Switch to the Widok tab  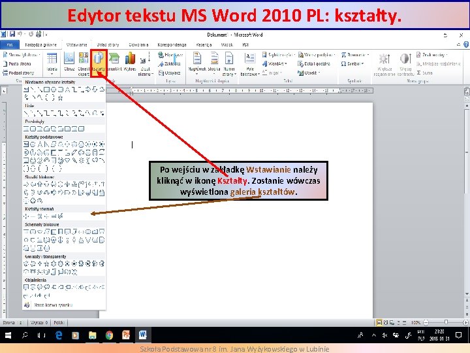pyautogui.click(x=227, y=44)
